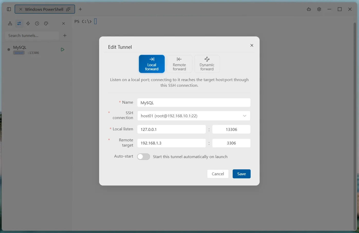
Task: Show history via the clock icon
Action: coord(37,23)
